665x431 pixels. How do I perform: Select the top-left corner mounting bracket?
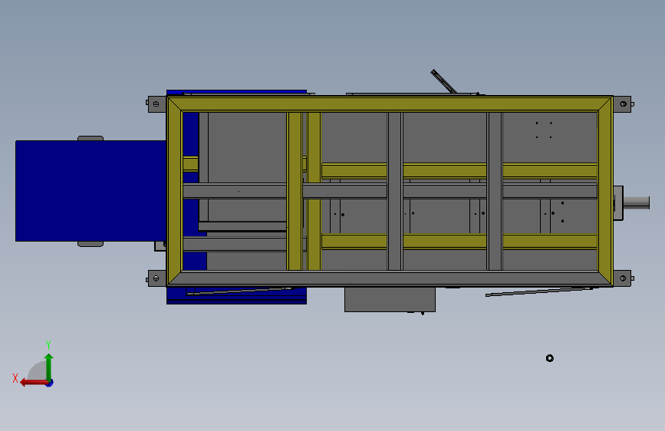tap(156, 104)
